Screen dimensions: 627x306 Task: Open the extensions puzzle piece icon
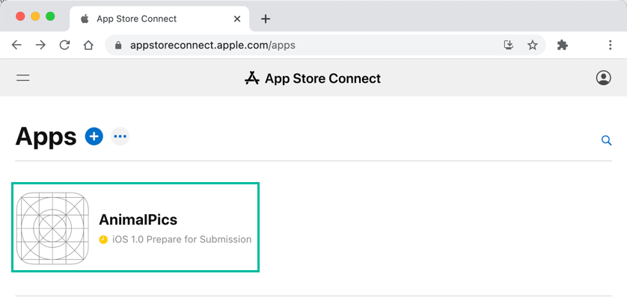562,45
